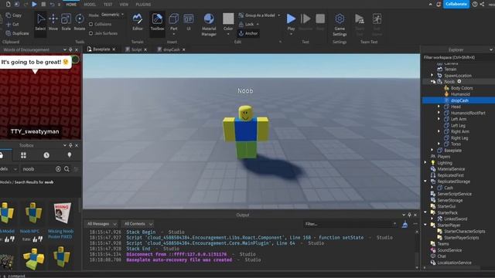Select Humanoid in Explorer

(460, 94)
